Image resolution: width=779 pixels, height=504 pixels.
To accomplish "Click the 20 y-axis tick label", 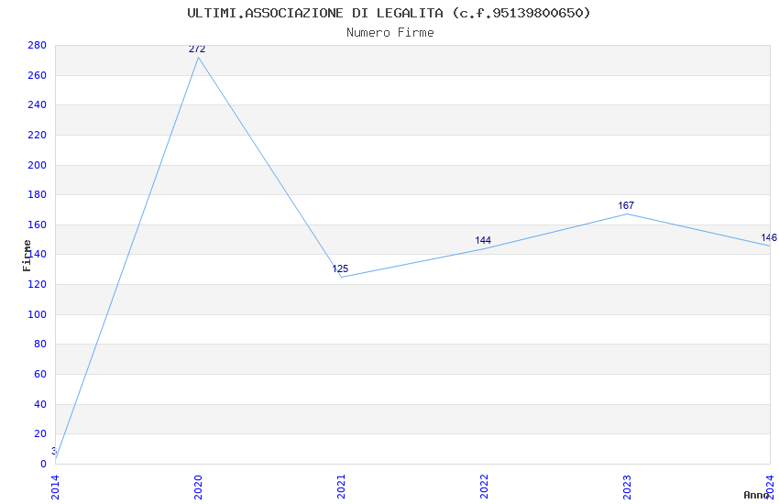I will [x=40, y=434].
